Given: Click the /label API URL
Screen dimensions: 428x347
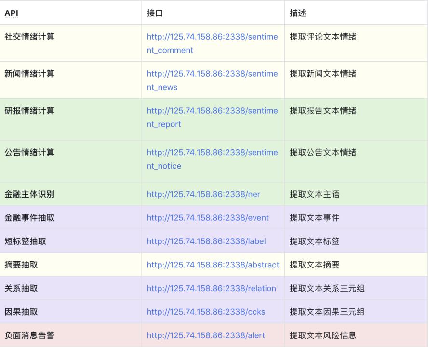Looking at the screenshot, I should coord(206,241).
